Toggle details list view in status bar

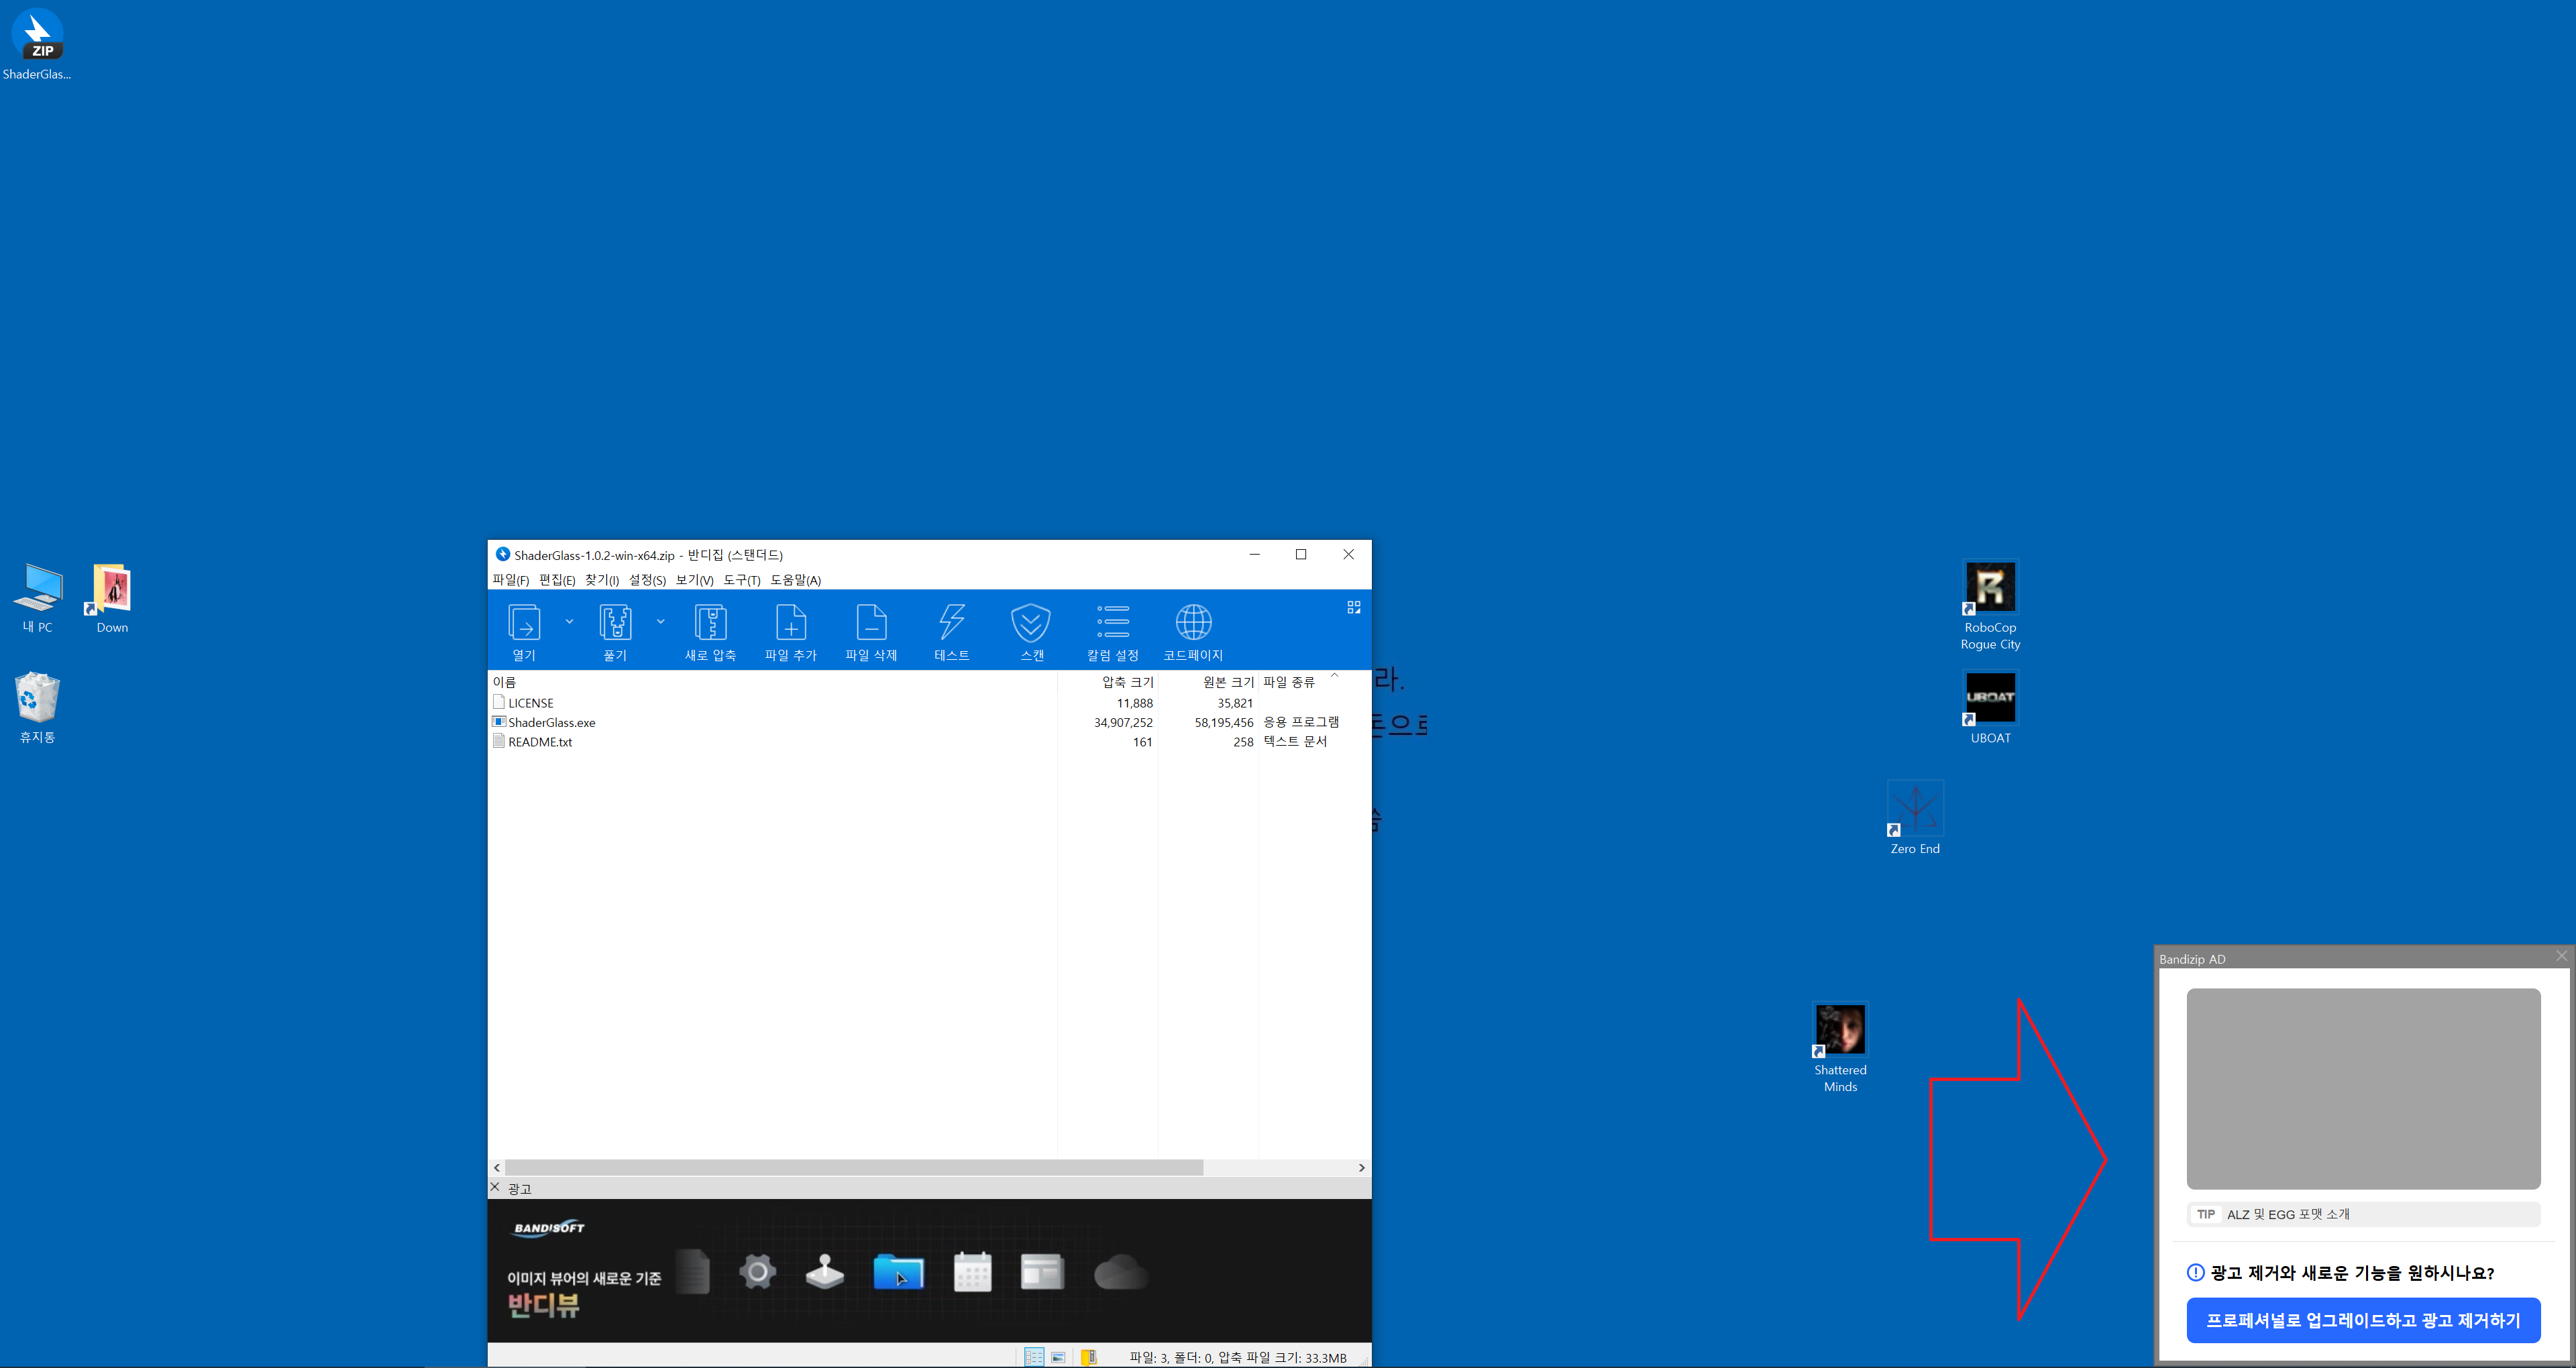click(x=1034, y=1357)
